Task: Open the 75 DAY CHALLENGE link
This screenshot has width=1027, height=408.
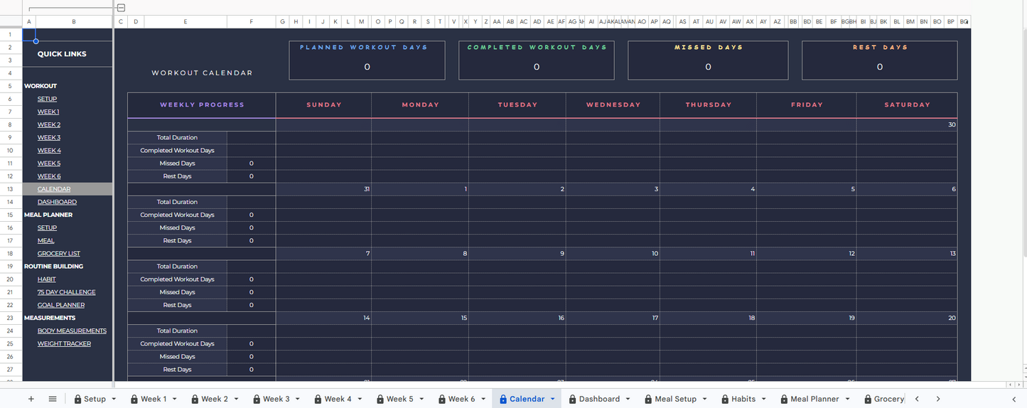Action: tap(67, 292)
